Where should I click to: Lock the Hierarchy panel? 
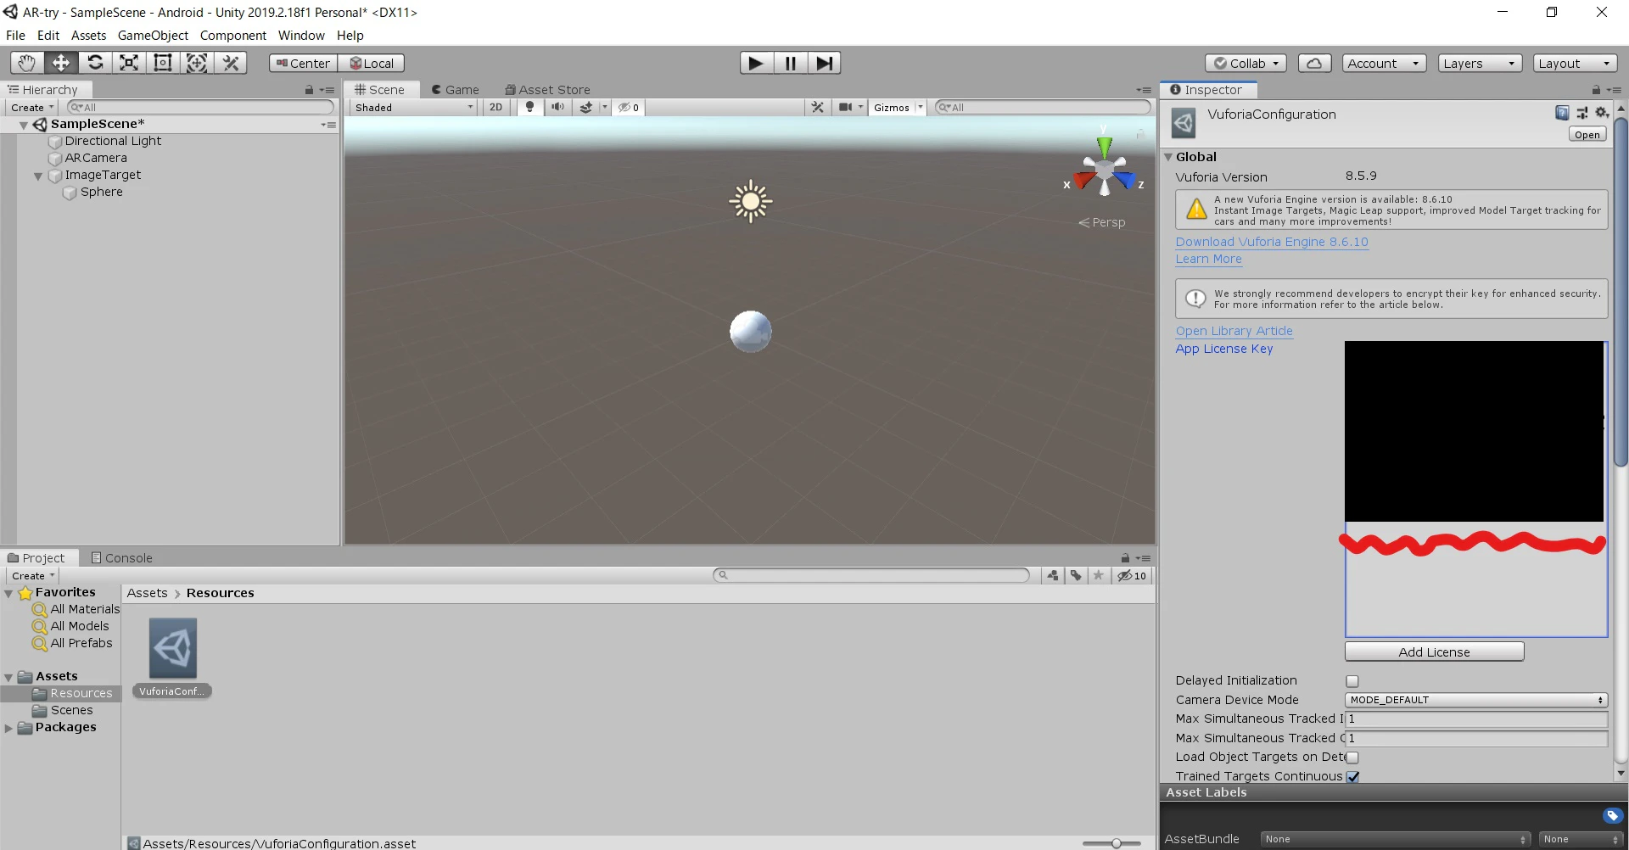[x=309, y=90]
